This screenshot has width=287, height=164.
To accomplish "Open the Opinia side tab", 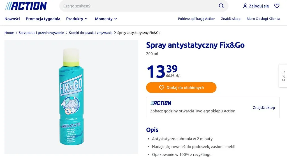I will (x=283, y=76).
